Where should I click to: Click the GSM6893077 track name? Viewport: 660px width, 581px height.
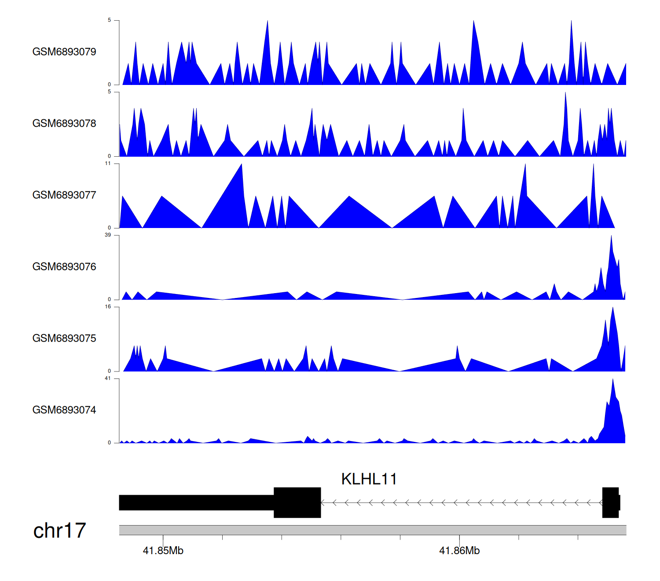64,195
